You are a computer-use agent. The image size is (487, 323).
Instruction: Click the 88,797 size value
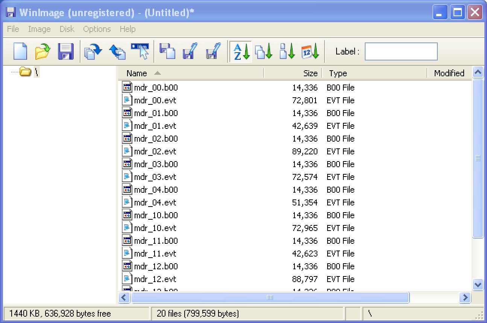[x=305, y=279]
